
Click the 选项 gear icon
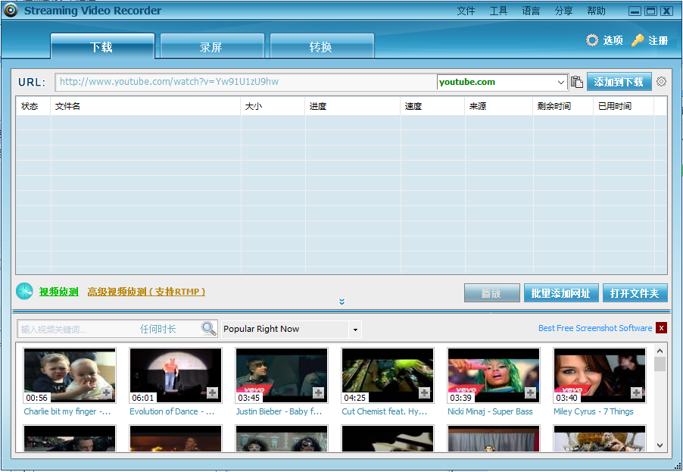click(x=592, y=40)
